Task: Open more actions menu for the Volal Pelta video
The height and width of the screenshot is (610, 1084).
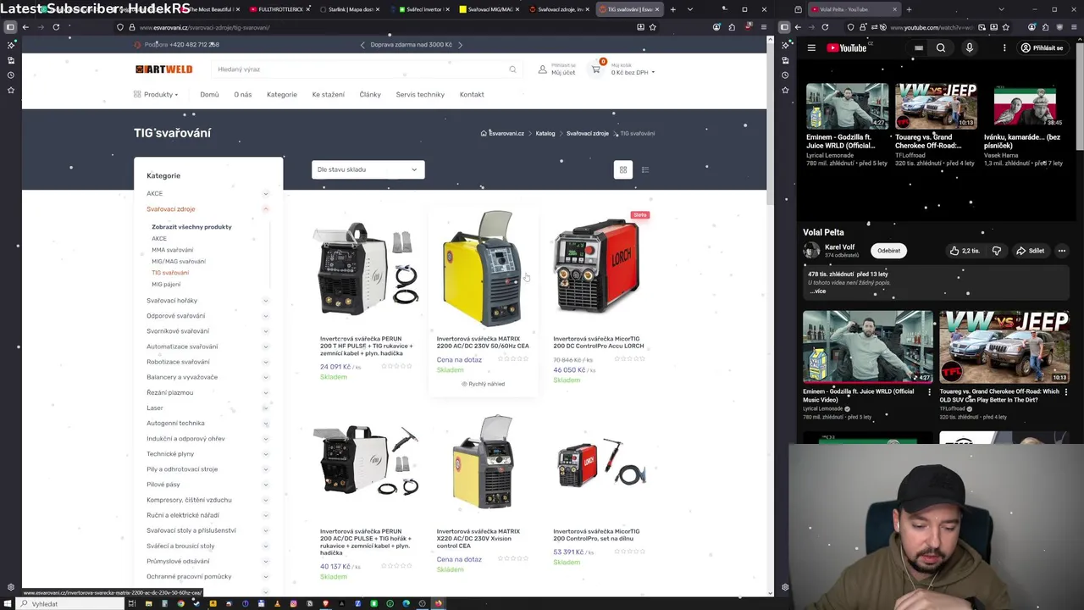Action: pos(1062,251)
